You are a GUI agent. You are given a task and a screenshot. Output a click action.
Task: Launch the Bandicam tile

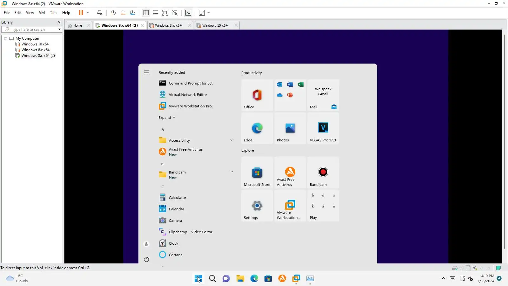[323, 173]
